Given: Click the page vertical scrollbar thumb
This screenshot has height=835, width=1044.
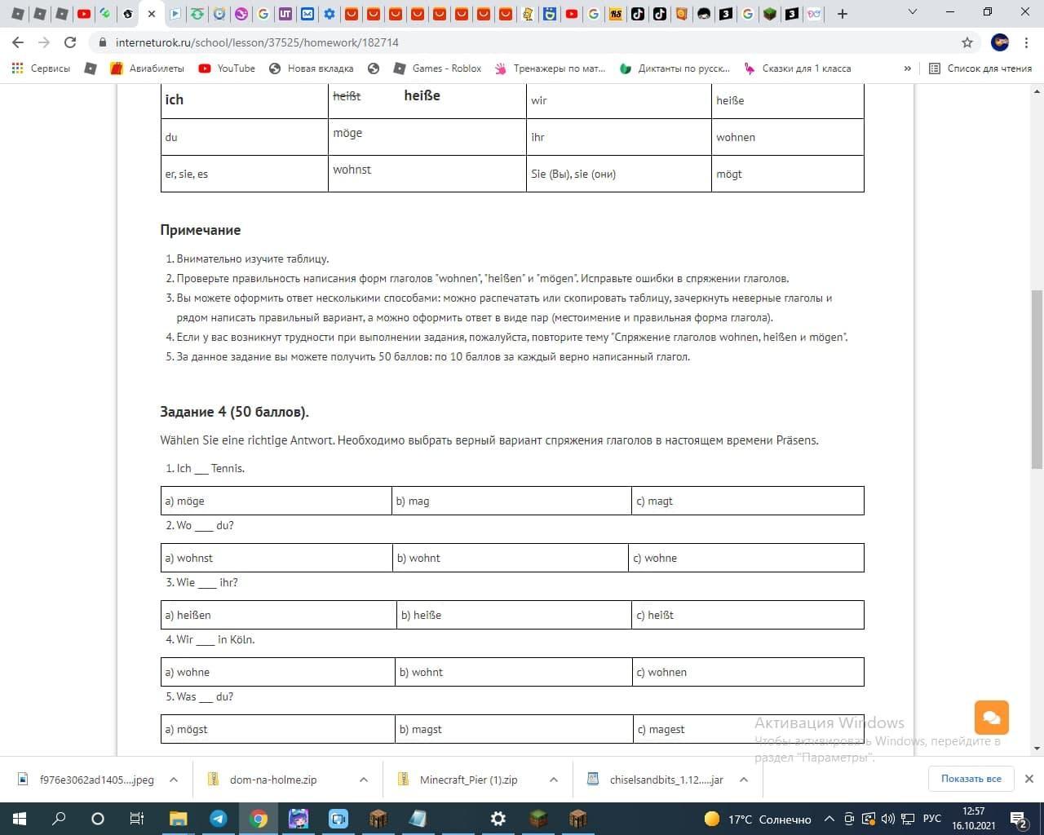Looking at the screenshot, I should click(1037, 379).
